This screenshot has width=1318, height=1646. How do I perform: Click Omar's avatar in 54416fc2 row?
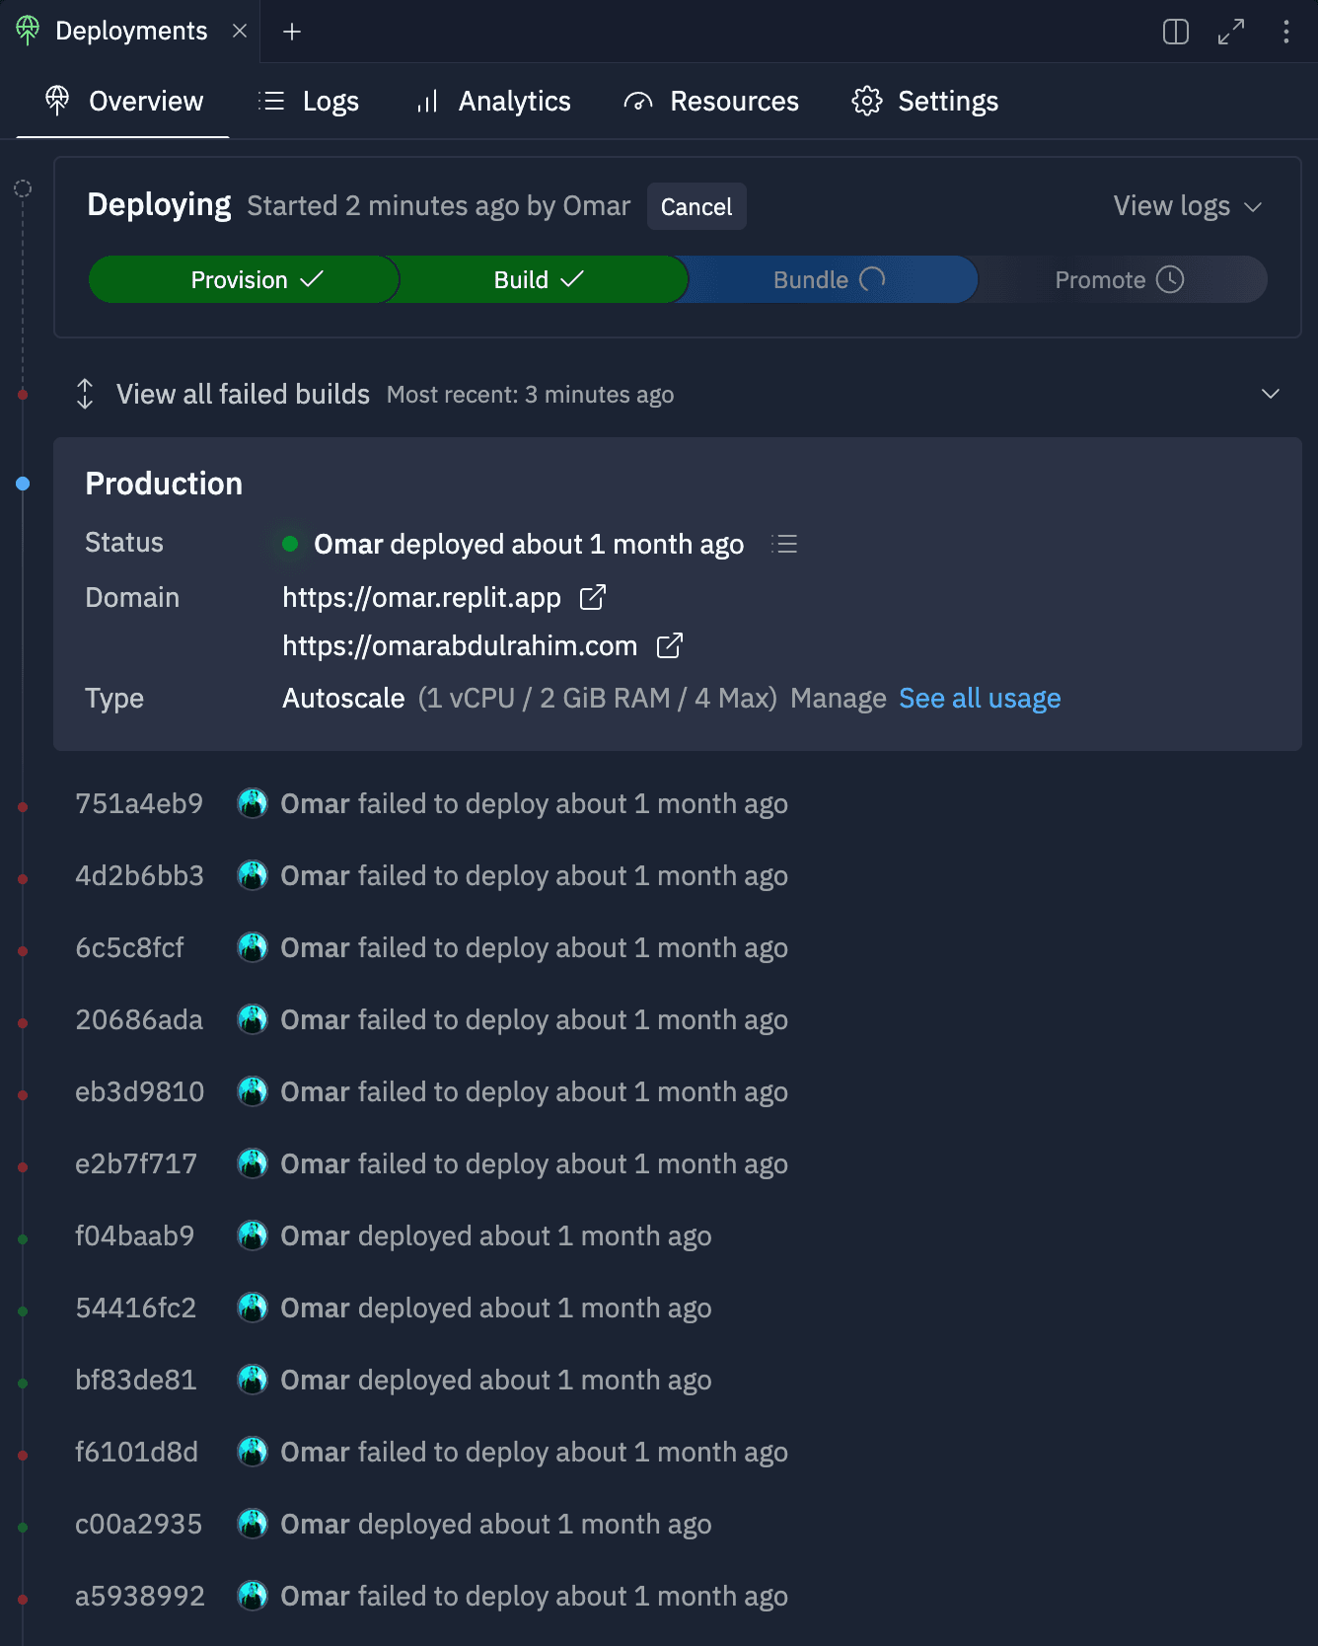click(253, 1308)
